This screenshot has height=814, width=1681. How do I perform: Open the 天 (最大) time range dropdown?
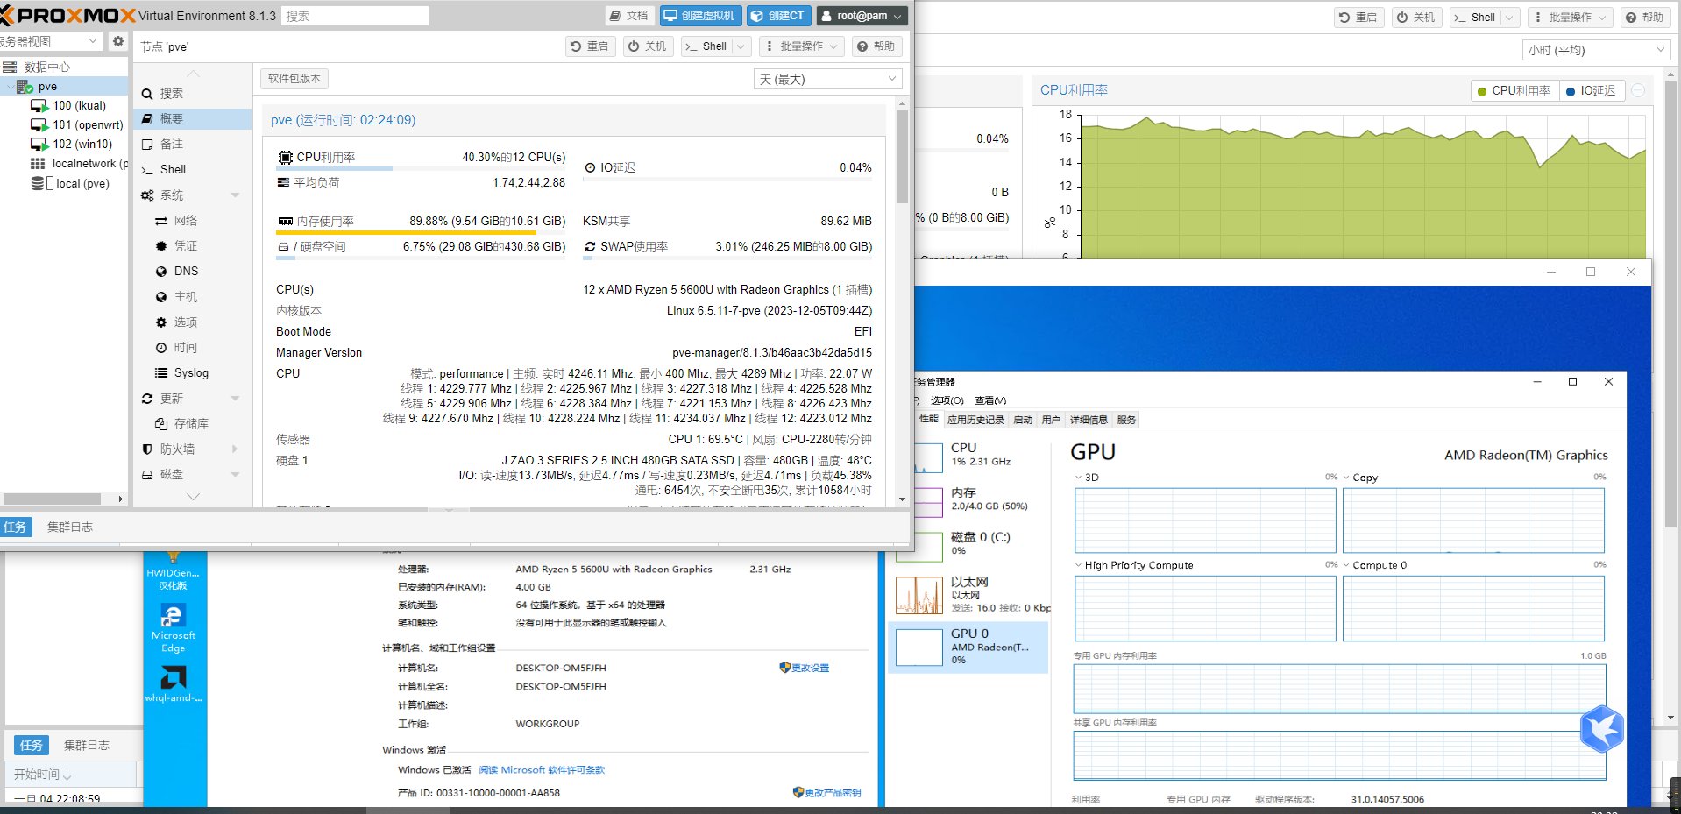(x=827, y=80)
